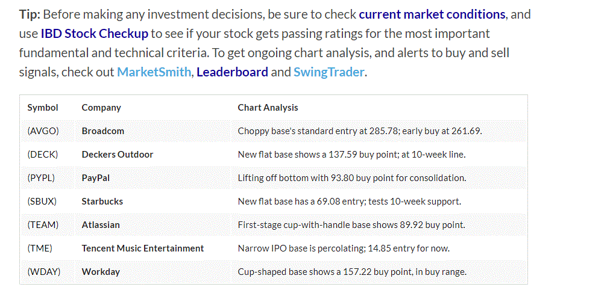Select PayPal in the company column
The image size is (613, 290).
(96, 178)
